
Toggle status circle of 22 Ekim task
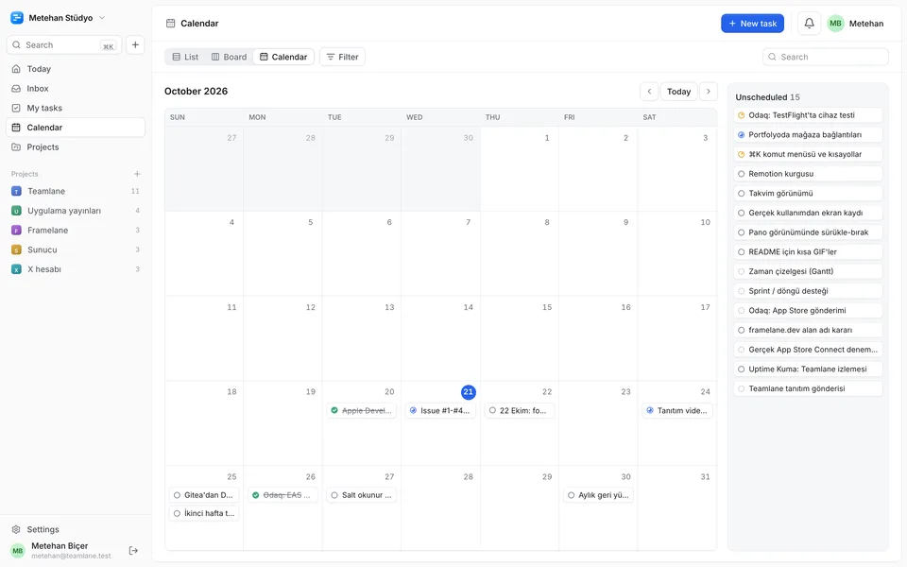pyautogui.click(x=492, y=411)
